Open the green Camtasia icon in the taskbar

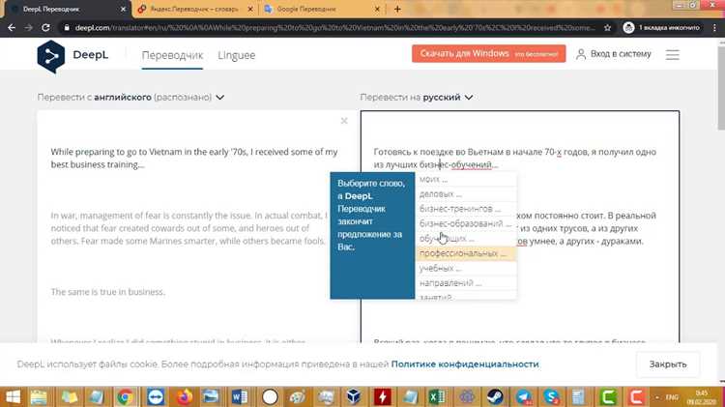[x=608, y=396]
